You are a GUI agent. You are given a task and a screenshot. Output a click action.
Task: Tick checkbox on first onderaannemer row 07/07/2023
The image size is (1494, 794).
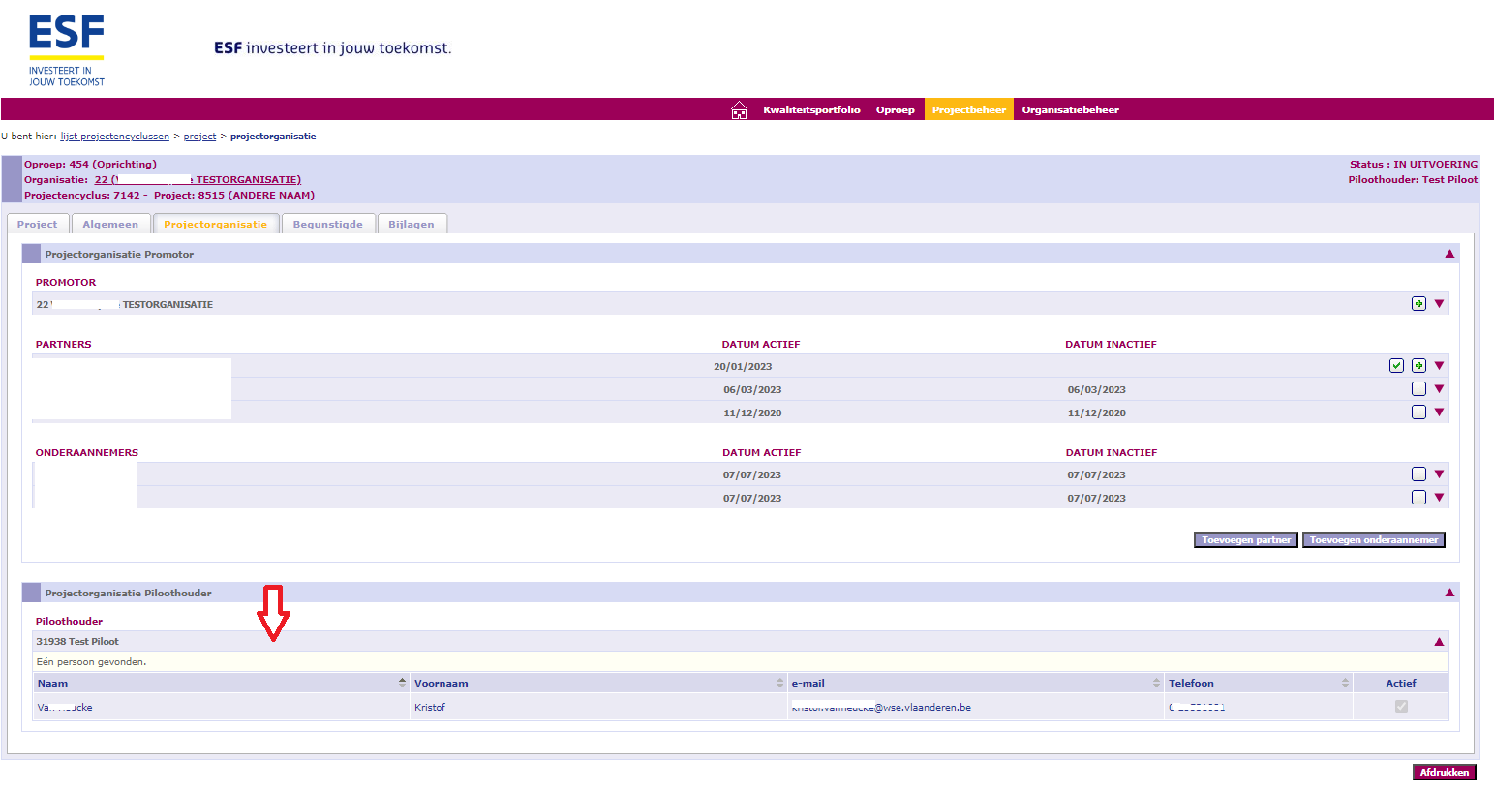(x=1418, y=474)
